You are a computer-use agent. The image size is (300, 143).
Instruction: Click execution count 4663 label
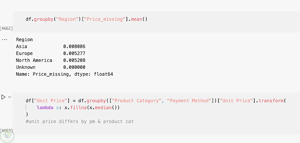coord(6,130)
